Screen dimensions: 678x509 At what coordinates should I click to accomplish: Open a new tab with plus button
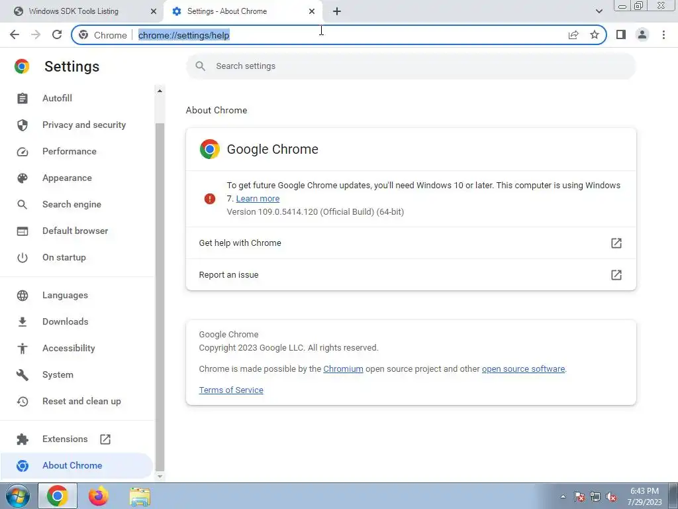point(337,11)
